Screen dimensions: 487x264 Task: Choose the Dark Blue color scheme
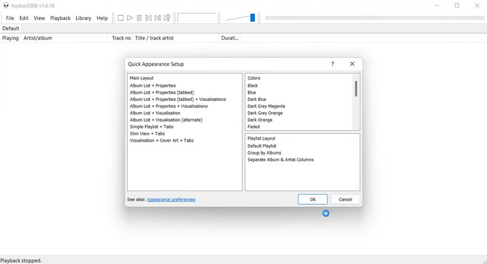[x=257, y=99]
